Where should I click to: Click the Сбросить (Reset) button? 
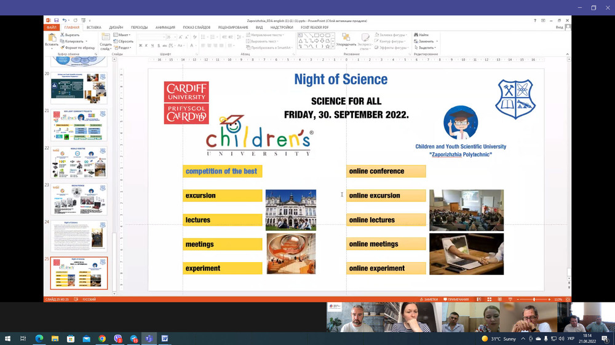pos(124,41)
